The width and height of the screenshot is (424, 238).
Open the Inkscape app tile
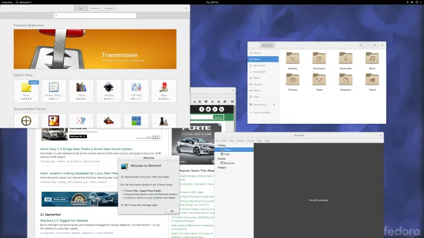[x=109, y=91]
